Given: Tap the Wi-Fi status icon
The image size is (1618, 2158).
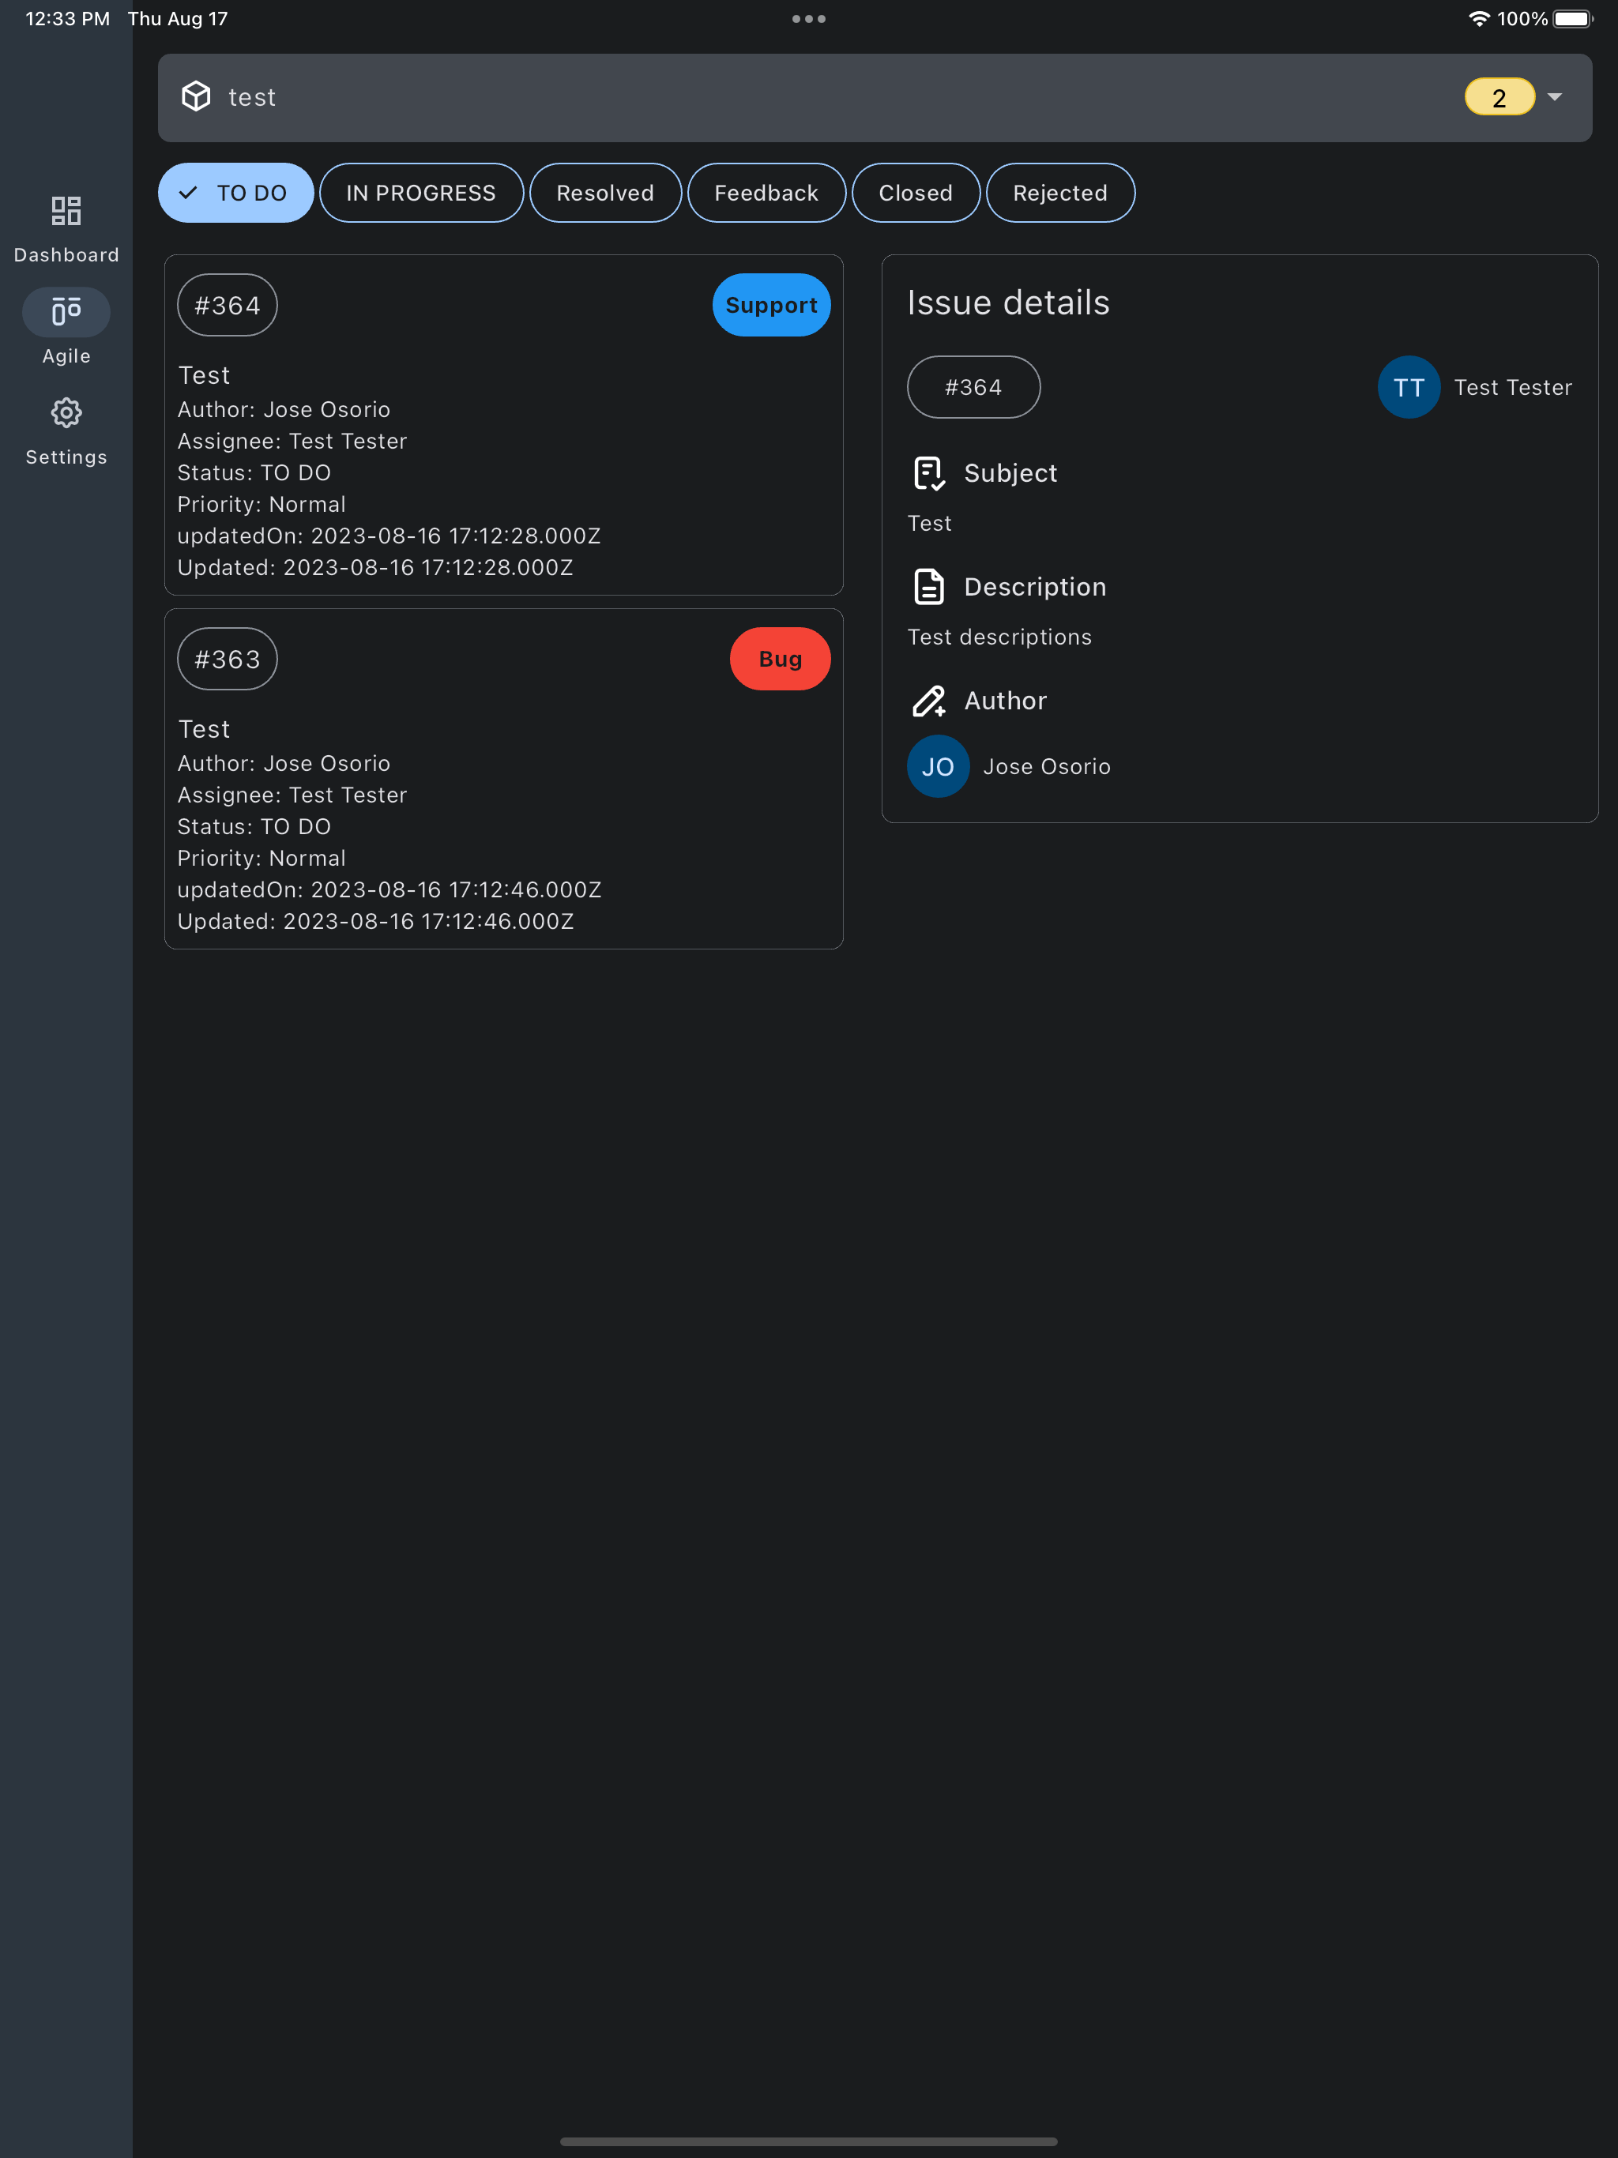Looking at the screenshot, I should [x=1478, y=18].
